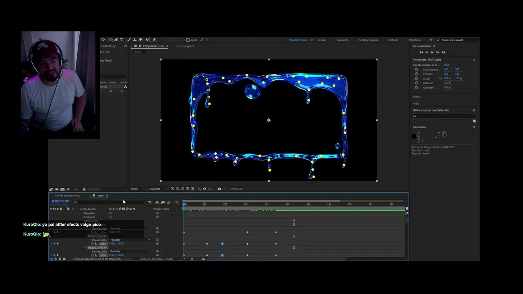The image size is (523, 294).
Task: Select the Roto Brush tool
Action: point(148,40)
